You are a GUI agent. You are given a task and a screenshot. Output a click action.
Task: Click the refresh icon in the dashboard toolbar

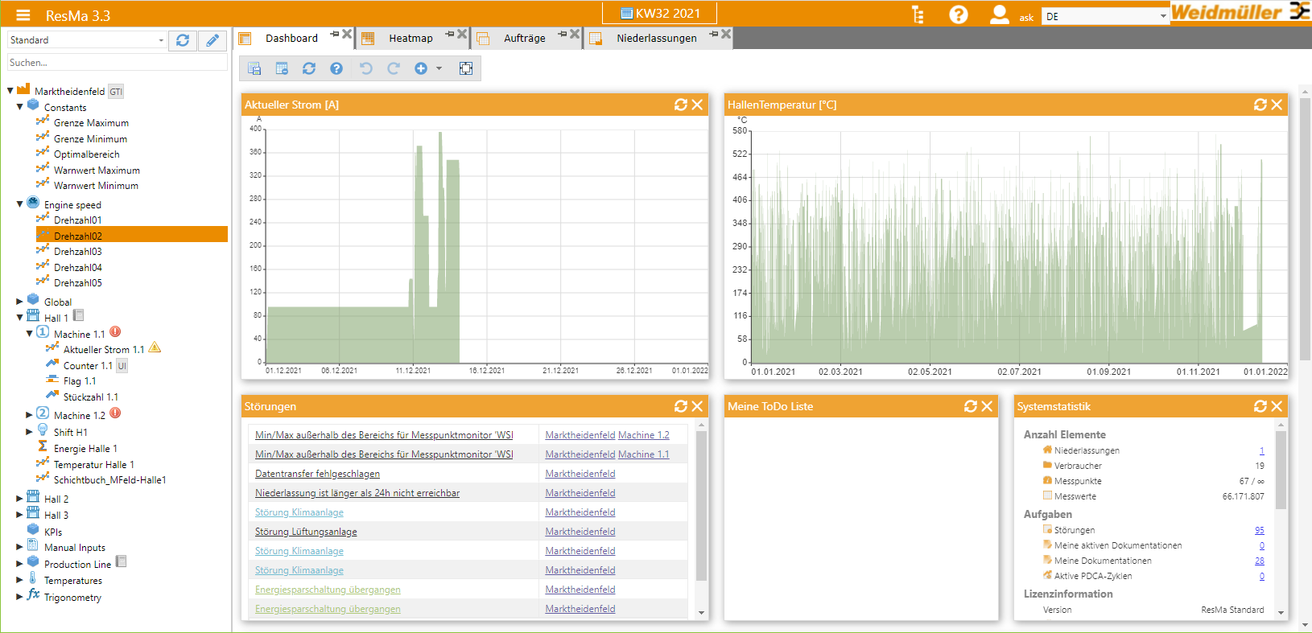[x=309, y=69]
